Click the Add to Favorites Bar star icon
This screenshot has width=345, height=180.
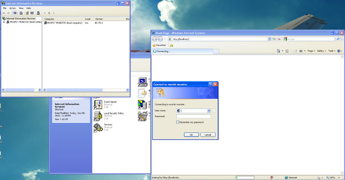pyautogui.click(x=172, y=45)
